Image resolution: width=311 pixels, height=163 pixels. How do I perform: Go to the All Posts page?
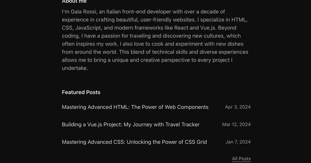pyautogui.click(x=241, y=159)
